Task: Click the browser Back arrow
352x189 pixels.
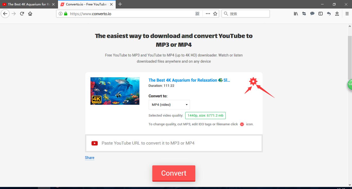Action: (5, 14)
